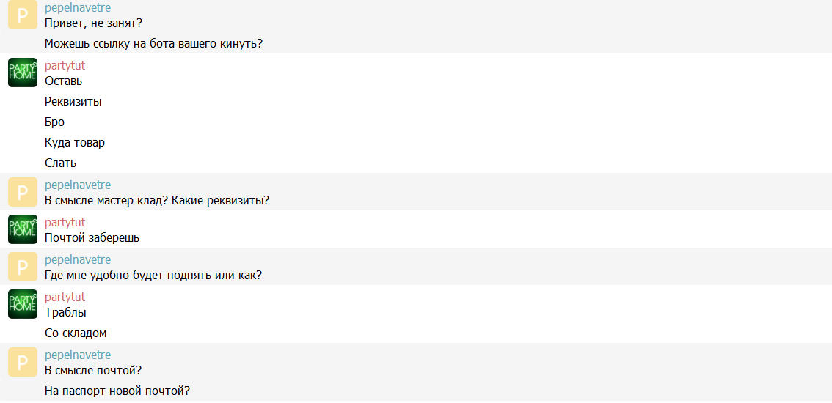Click the 'Слать' message
This screenshot has width=832, height=403.
tap(60, 163)
